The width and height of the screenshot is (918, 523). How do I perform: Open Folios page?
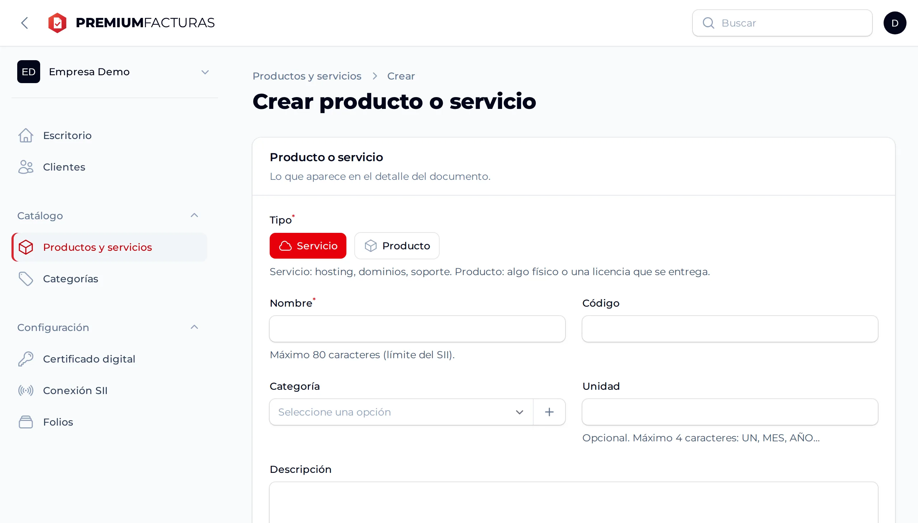(109, 422)
